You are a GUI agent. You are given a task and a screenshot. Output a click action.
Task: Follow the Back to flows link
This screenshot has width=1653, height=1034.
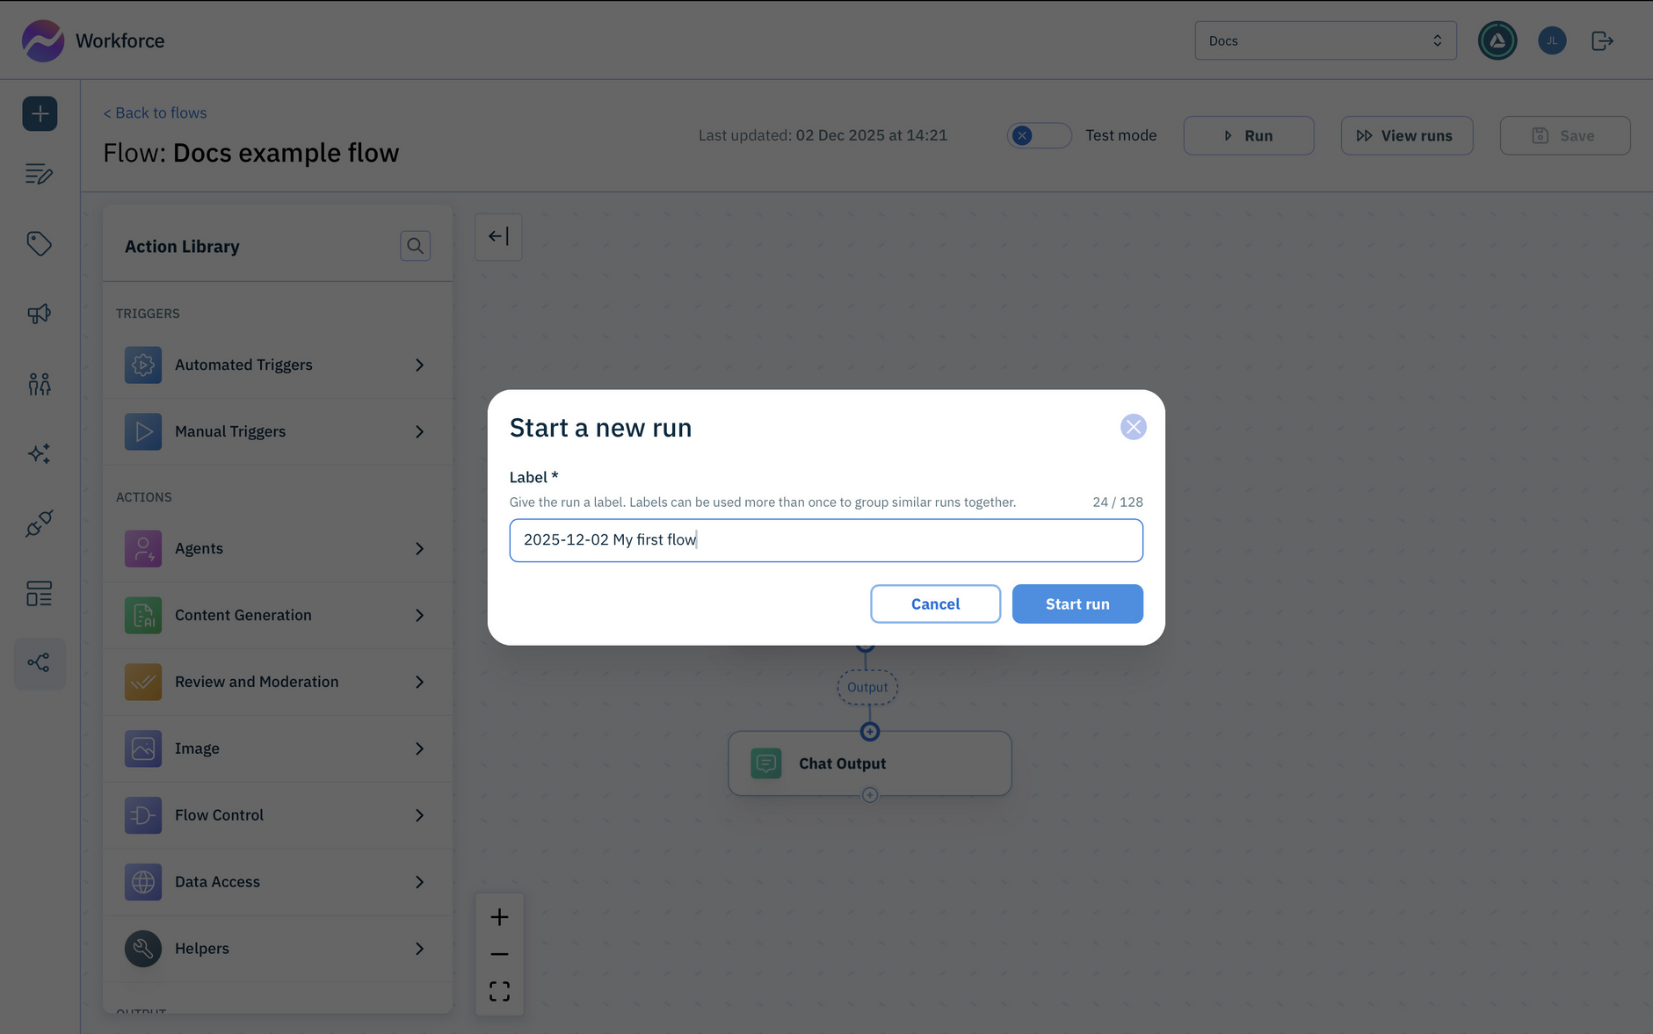(155, 112)
